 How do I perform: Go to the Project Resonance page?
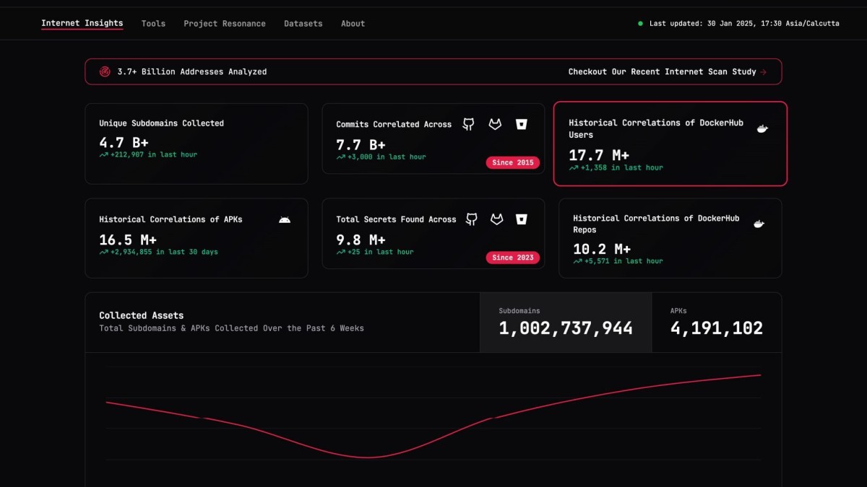(225, 24)
